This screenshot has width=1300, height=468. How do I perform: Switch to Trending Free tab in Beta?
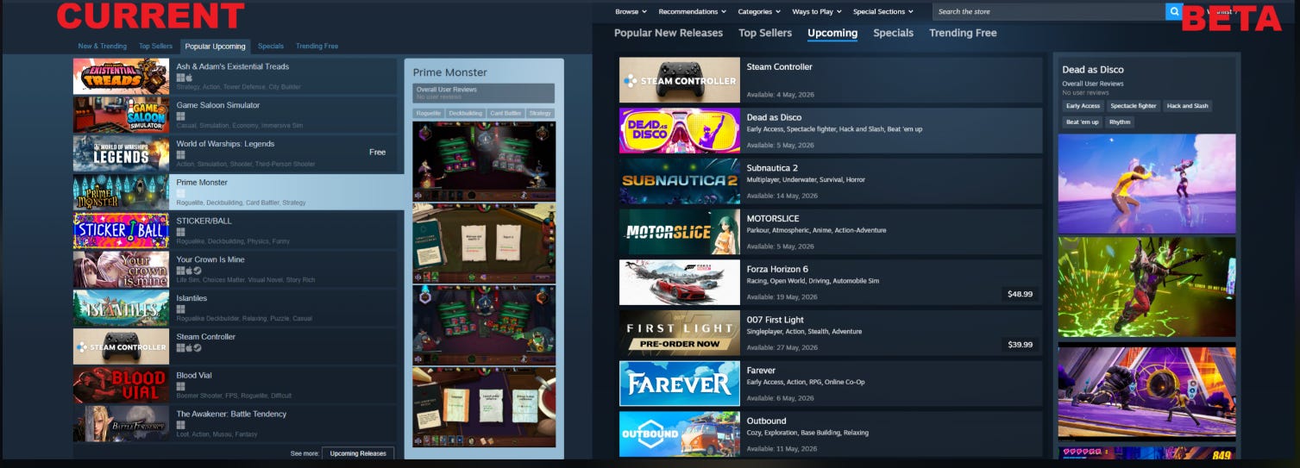point(963,33)
